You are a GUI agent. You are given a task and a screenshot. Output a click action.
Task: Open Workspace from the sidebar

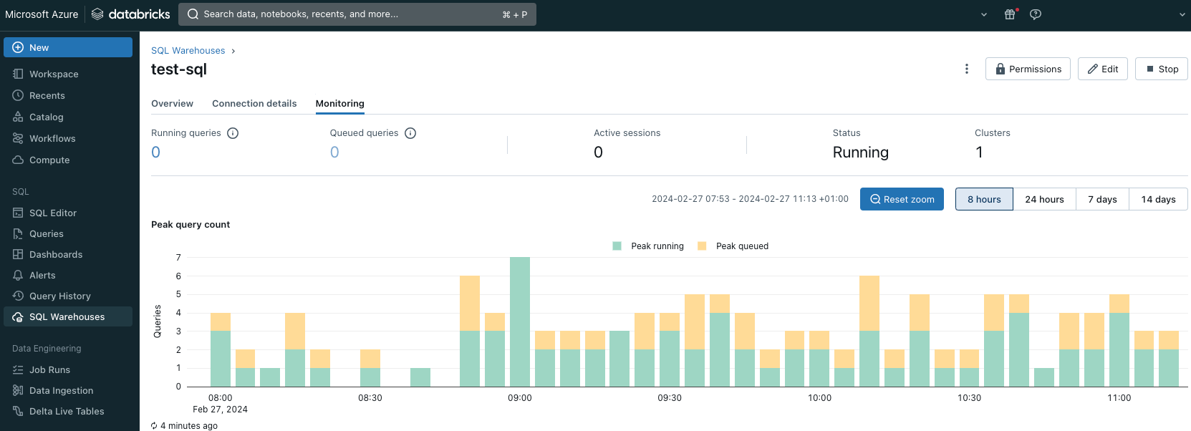click(x=68, y=74)
